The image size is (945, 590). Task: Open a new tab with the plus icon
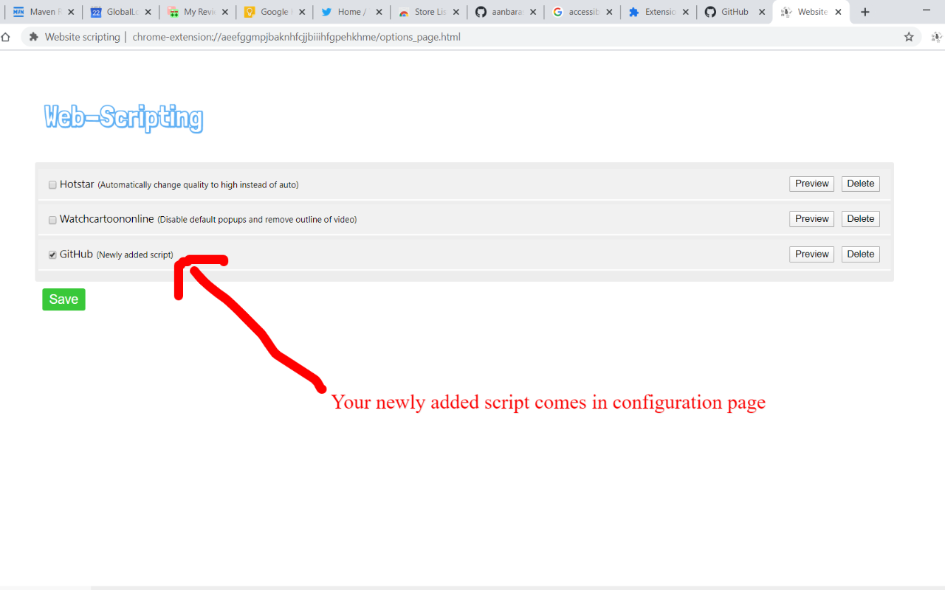865,11
